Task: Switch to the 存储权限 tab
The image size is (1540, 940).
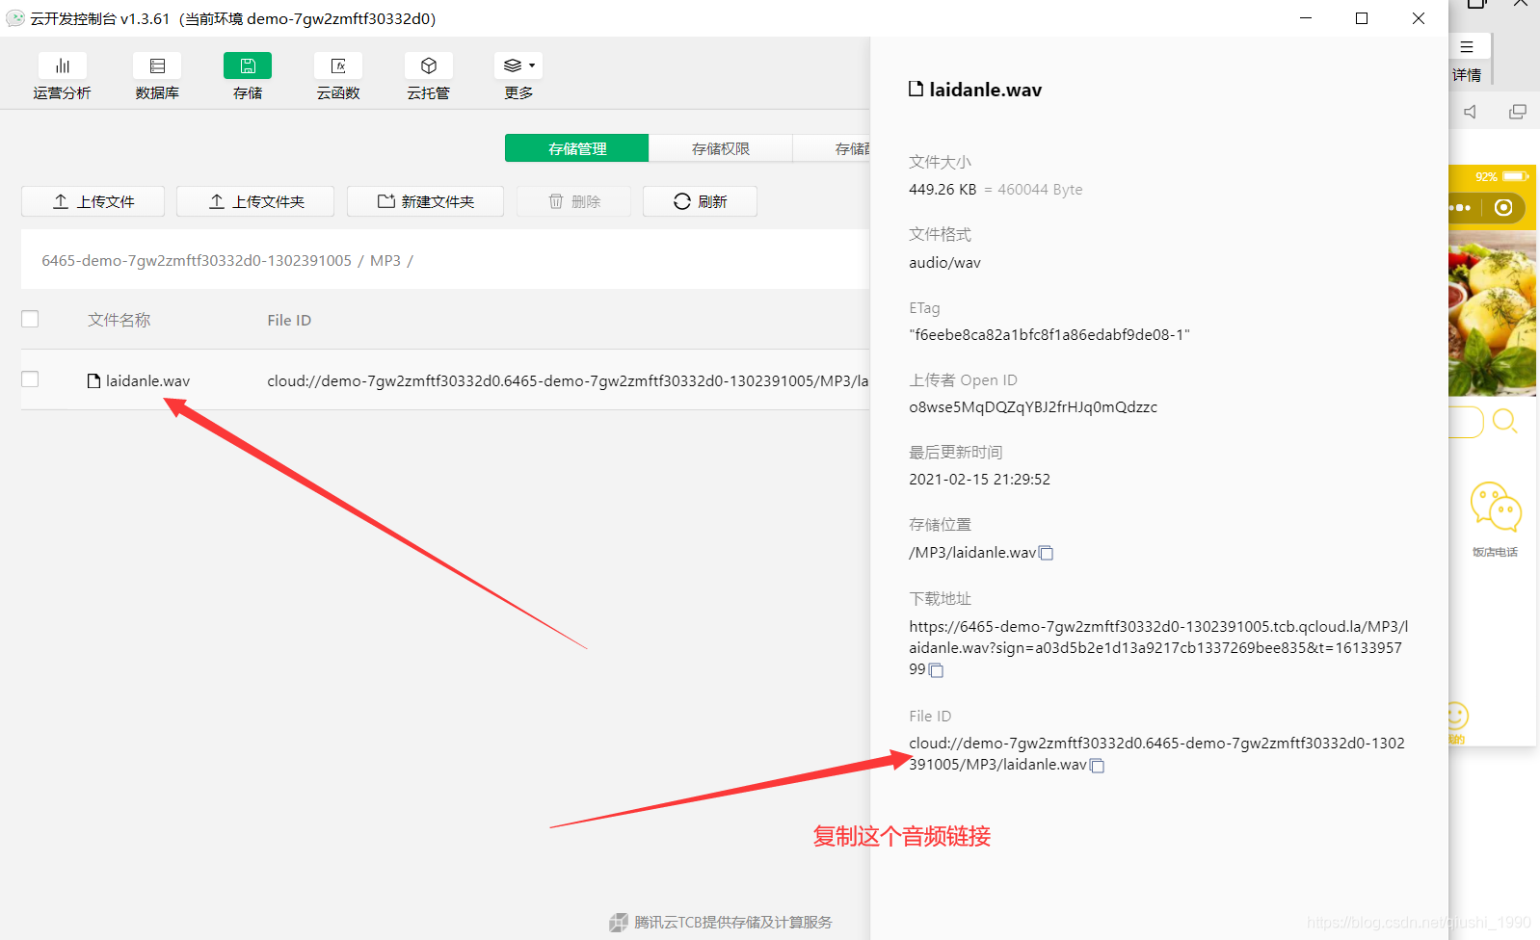Action: click(721, 148)
